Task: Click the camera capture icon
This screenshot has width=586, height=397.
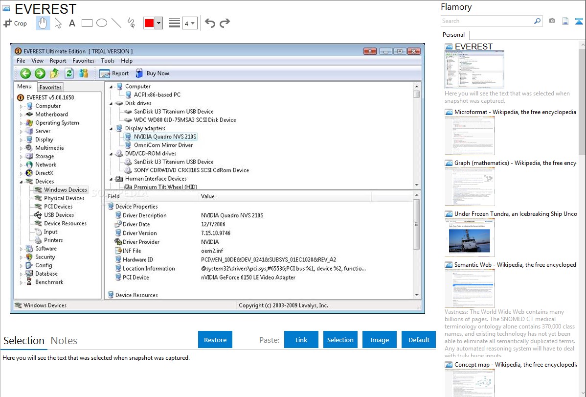Action: (x=552, y=21)
